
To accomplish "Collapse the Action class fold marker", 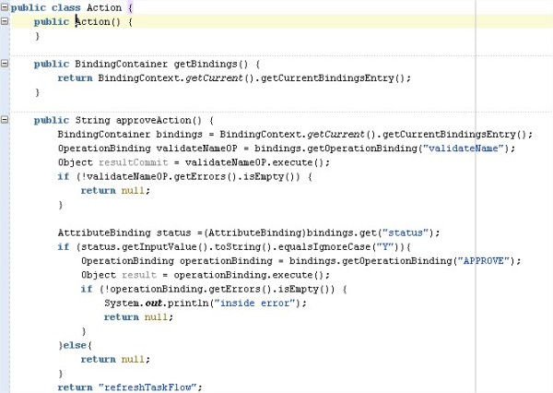I will [x=5, y=7].
